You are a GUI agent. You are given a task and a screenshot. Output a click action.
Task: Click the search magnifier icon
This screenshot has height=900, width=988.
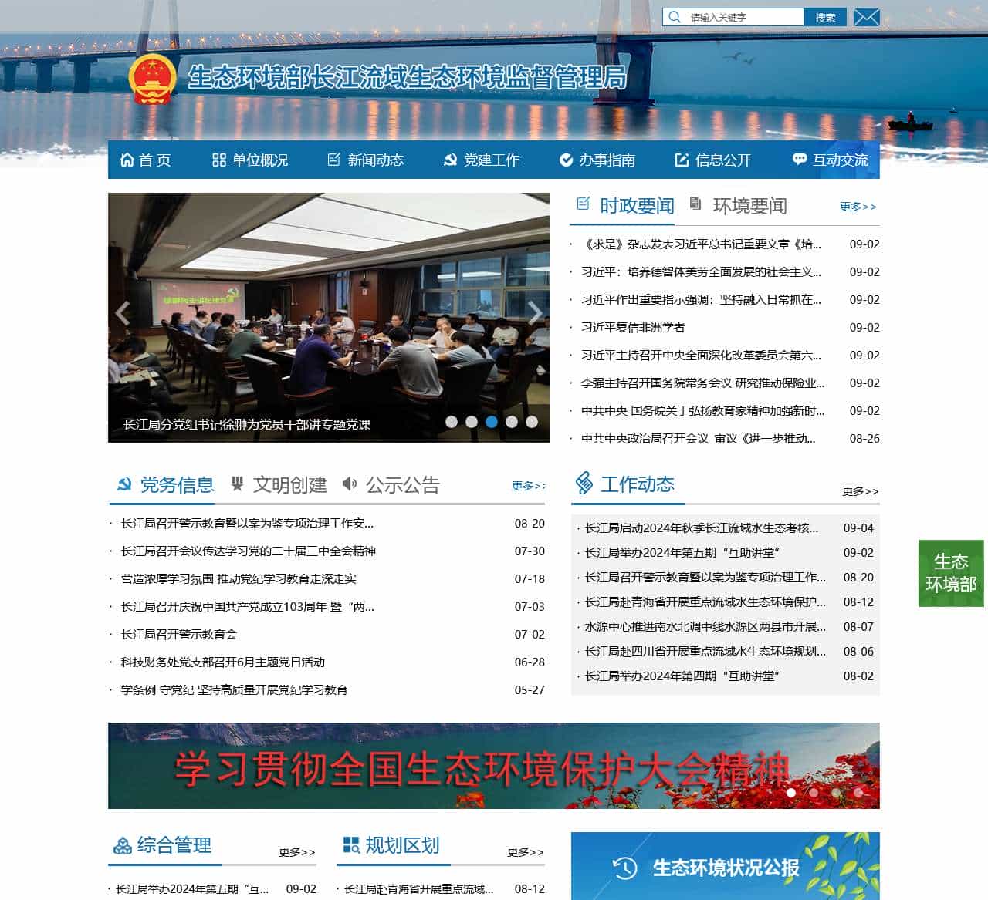pyautogui.click(x=675, y=16)
